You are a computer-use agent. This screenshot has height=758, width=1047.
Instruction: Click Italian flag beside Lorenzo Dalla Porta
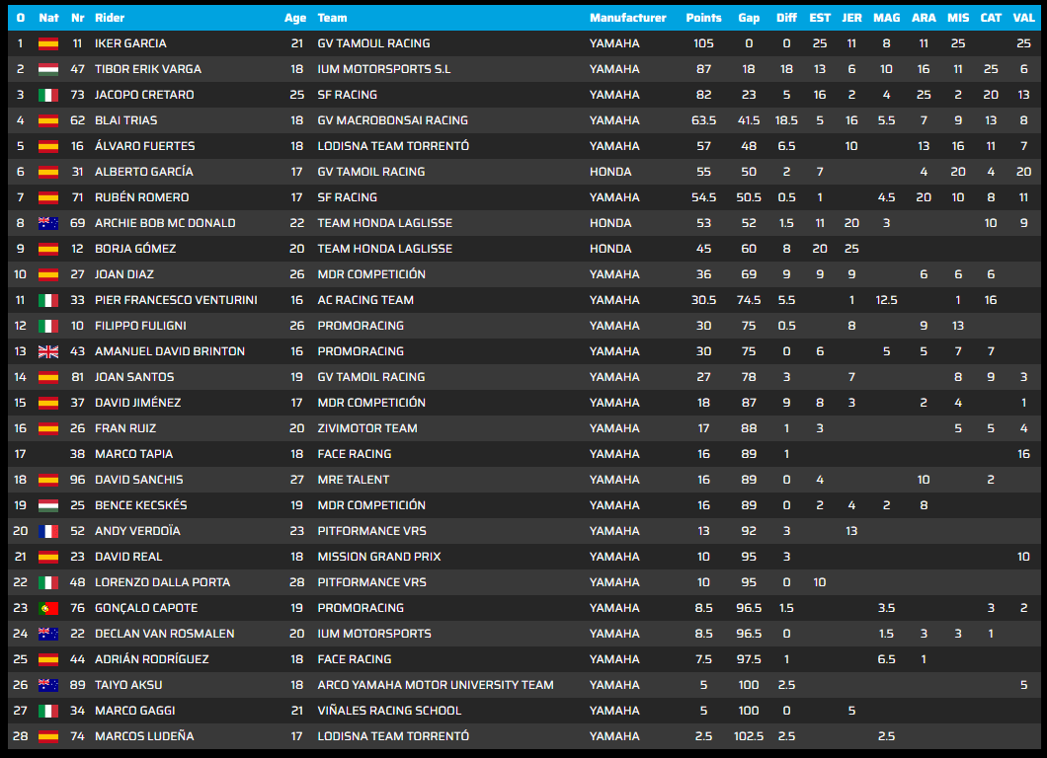[x=48, y=583]
